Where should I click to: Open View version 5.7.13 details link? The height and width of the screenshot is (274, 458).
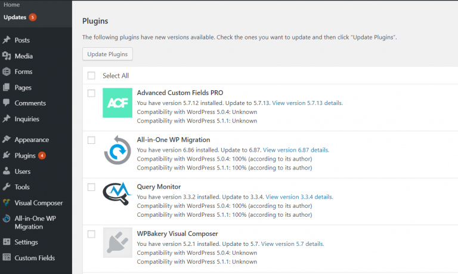(x=307, y=103)
